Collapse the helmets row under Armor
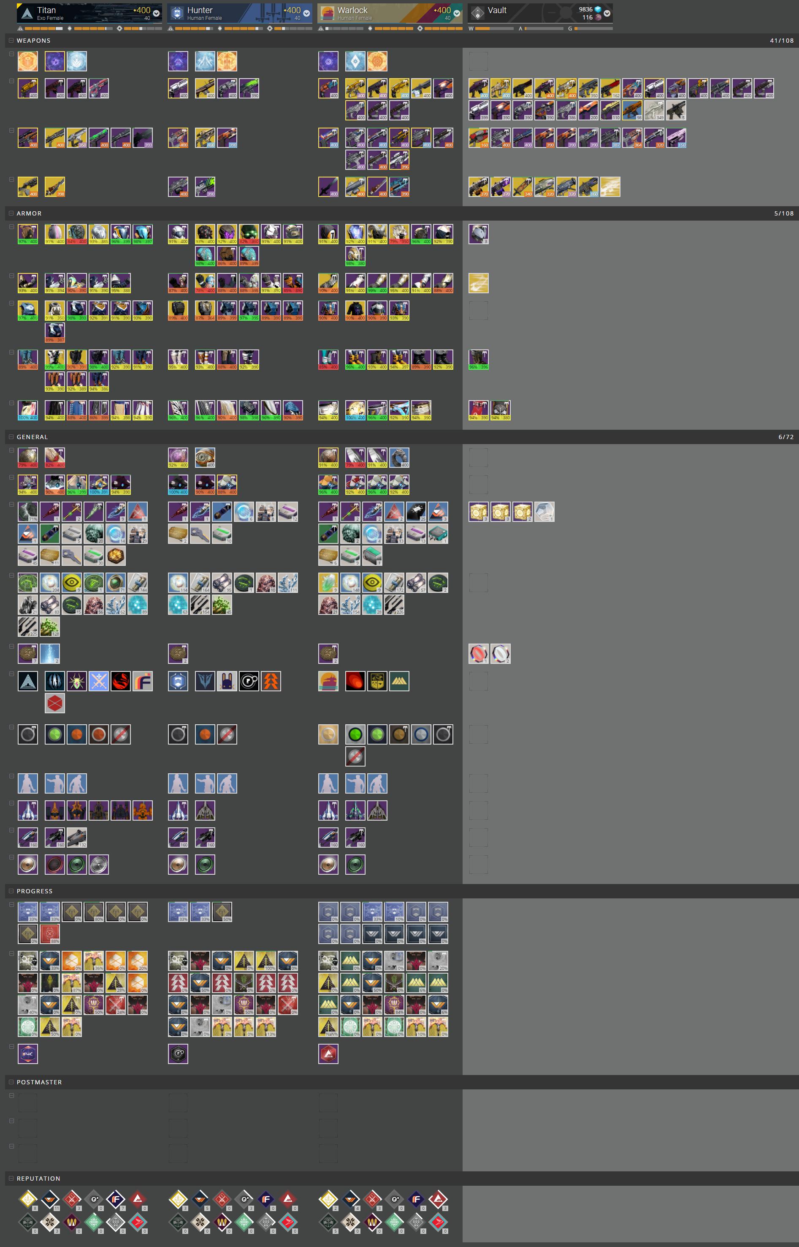The height and width of the screenshot is (1247, 799). tap(11, 226)
